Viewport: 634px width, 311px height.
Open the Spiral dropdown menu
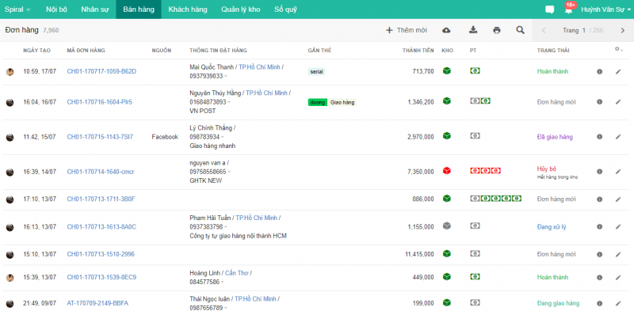[17, 9]
